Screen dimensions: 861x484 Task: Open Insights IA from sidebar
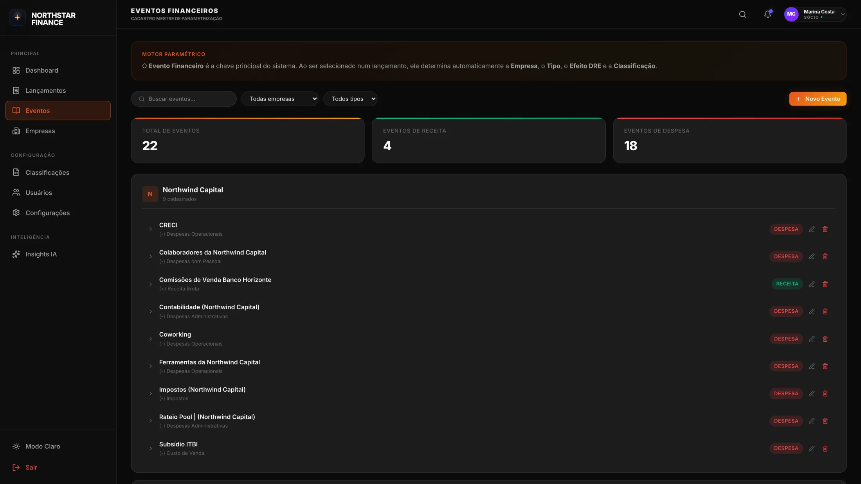41,254
